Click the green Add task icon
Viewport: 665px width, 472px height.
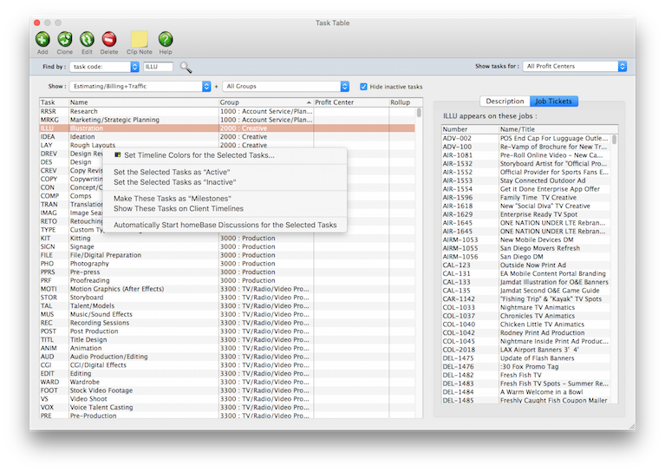(x=42, y=38)
